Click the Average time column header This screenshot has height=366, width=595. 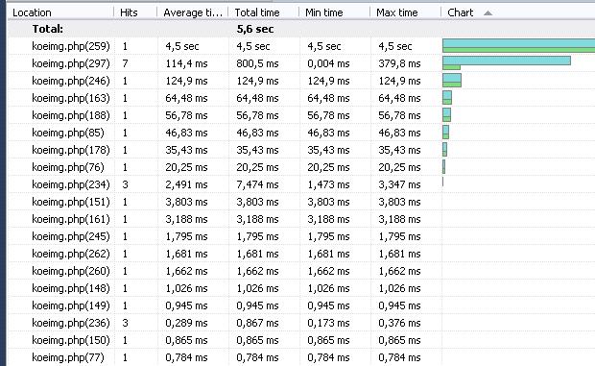[x=193, y=12]
